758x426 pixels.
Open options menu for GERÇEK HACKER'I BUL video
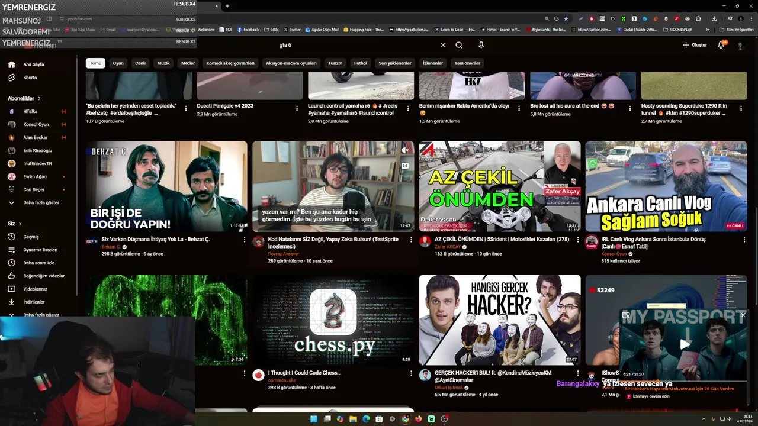[x=578, y=374]
